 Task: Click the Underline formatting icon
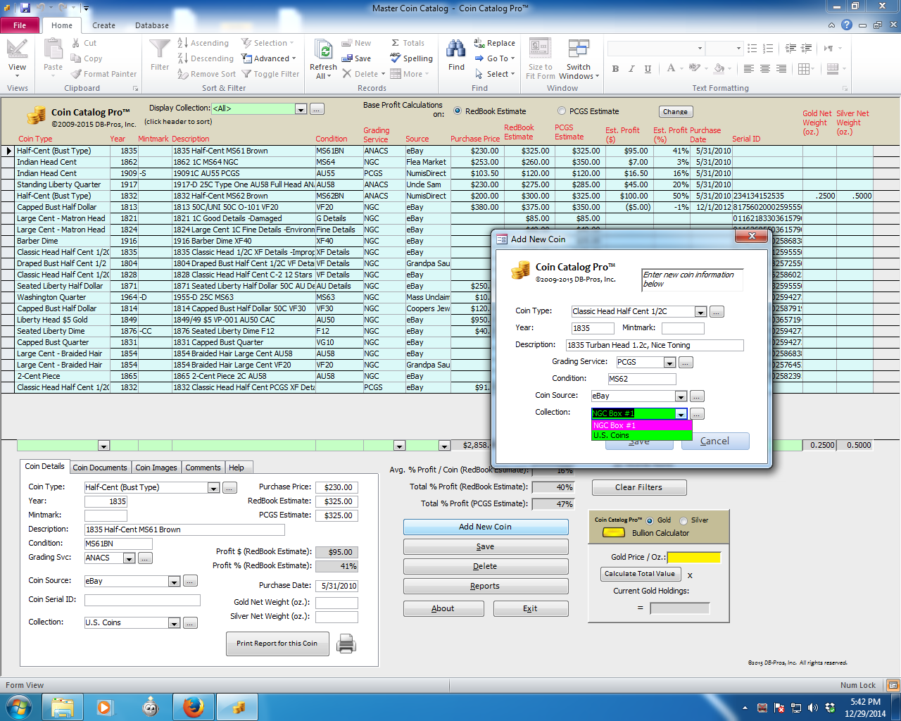[x=648, y=68]
